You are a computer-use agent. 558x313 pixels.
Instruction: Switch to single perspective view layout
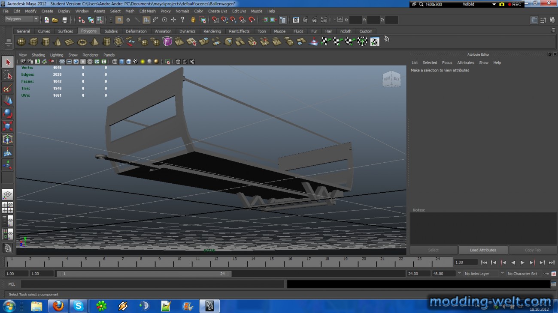tap(8, 195)
